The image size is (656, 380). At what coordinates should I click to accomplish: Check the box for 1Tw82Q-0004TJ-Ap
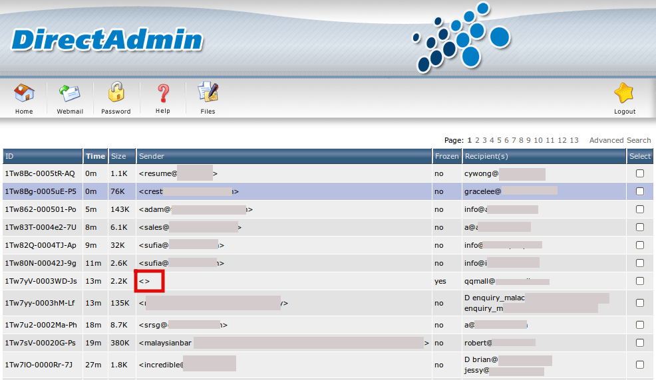(639, 245)
